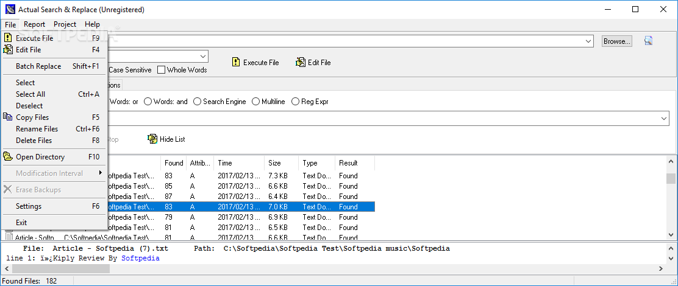Click file list scroll up arrow
The width and height of the screenshot is (678, 286).
pos(671,162)
